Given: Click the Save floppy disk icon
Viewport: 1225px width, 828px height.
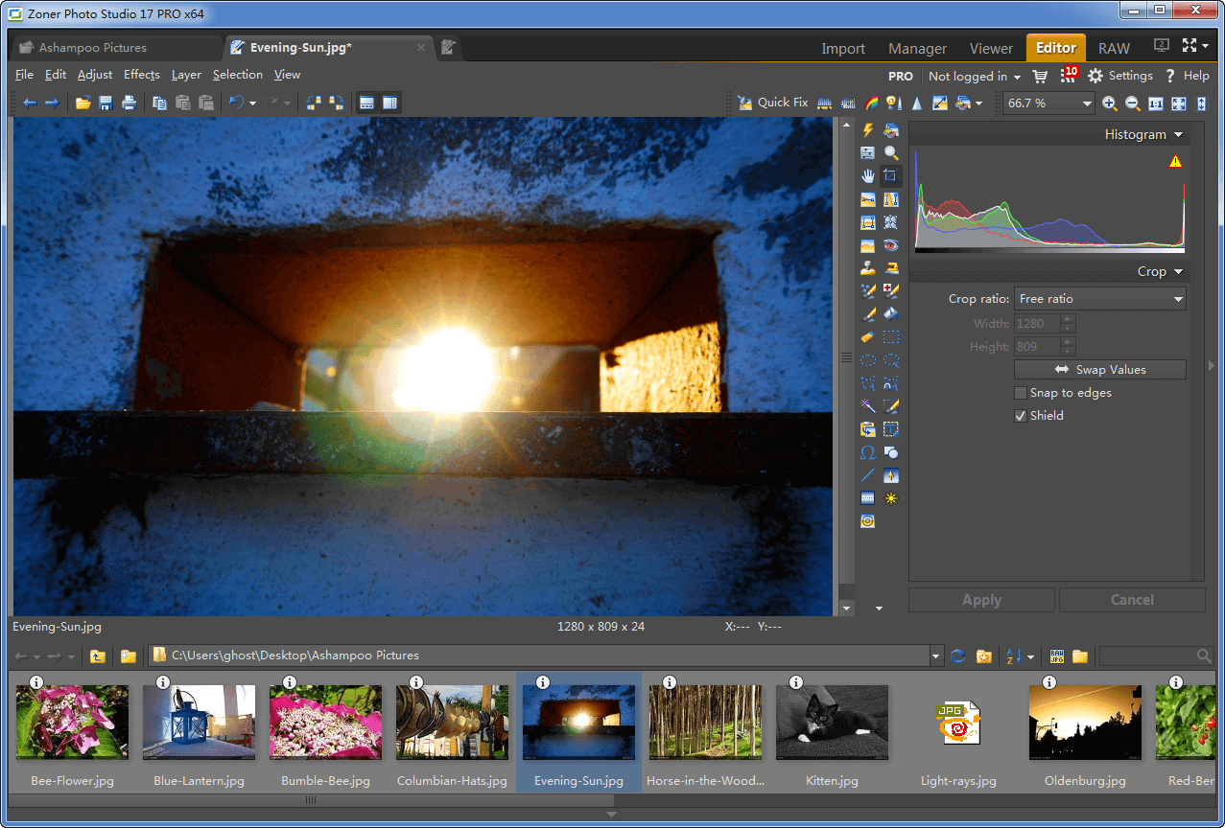Looking at the screenshot, I should pyautogui.click(x=106, y=103).
